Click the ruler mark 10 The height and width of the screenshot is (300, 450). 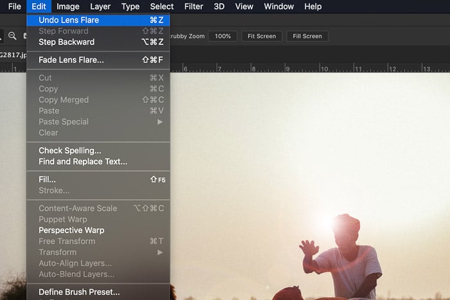tap(324, 69)
